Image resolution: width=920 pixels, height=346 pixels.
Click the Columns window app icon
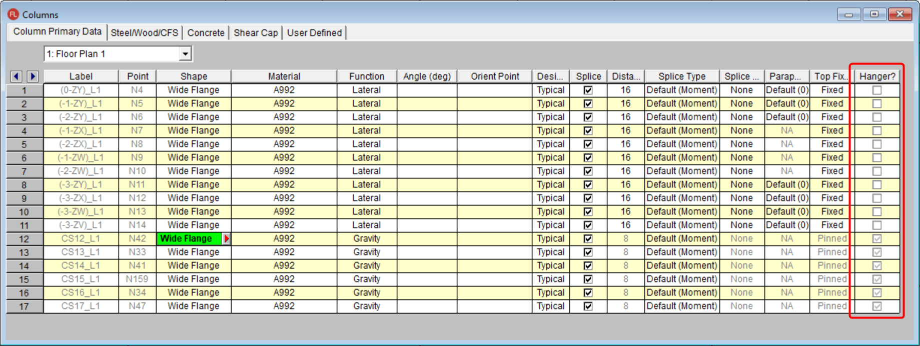point(13,14)
